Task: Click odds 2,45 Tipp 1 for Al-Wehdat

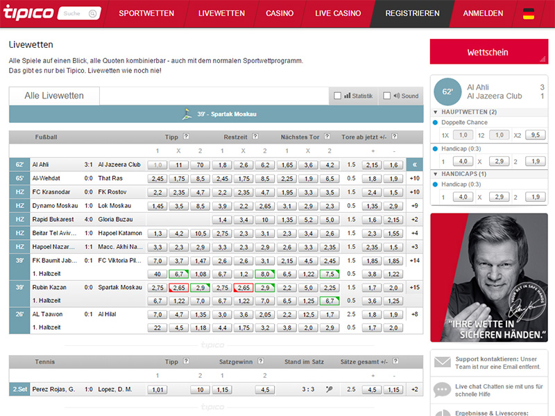Action: click(157, 179)
